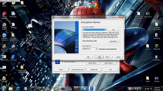
Task: Select the ChromeSe... desktop icon
Action: click(13, 14)
